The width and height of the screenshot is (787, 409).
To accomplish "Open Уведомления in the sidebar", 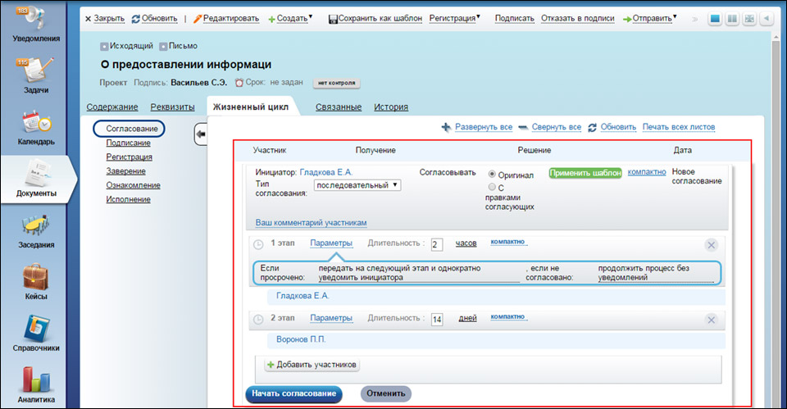I will coord(35,24).
